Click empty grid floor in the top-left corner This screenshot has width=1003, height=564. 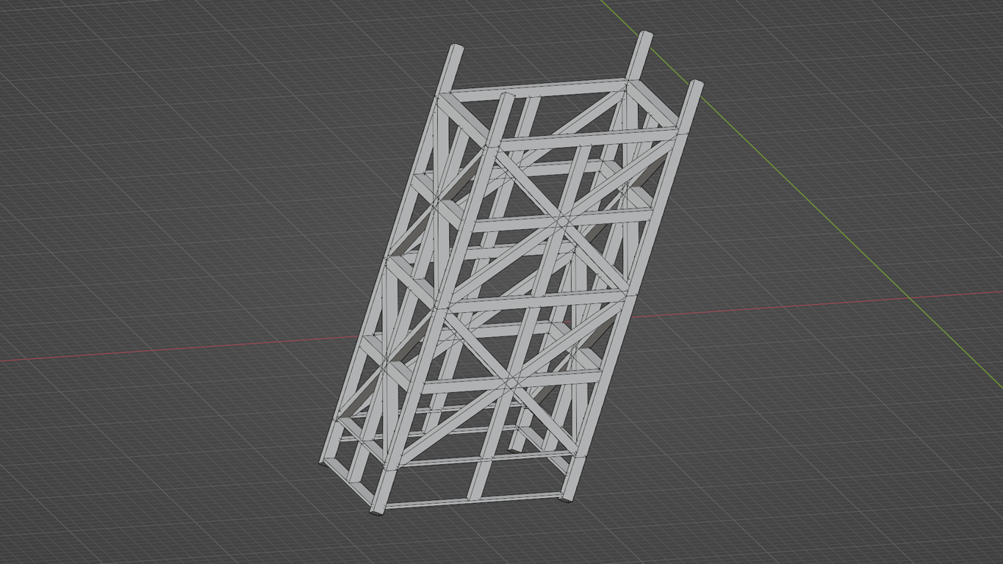73,59
